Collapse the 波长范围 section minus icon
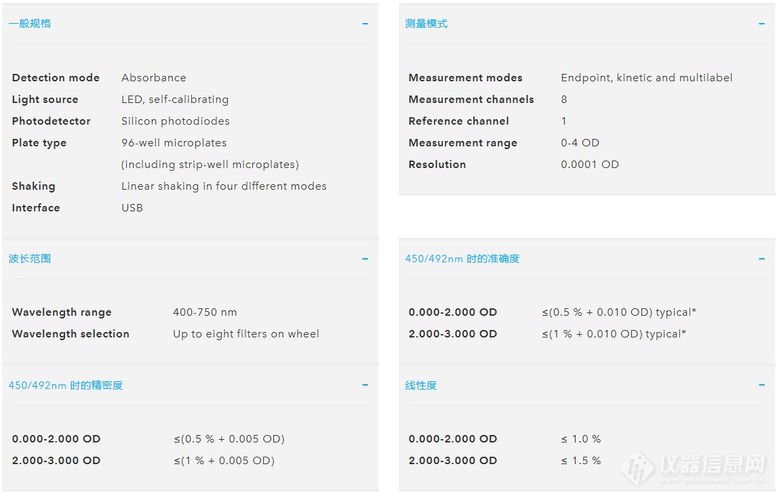Screen dimensions: 777x496 365,259
